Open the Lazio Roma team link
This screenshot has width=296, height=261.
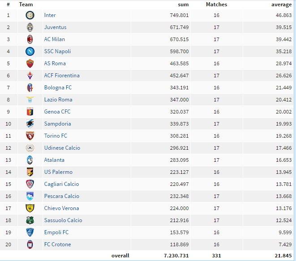(58, 100)
